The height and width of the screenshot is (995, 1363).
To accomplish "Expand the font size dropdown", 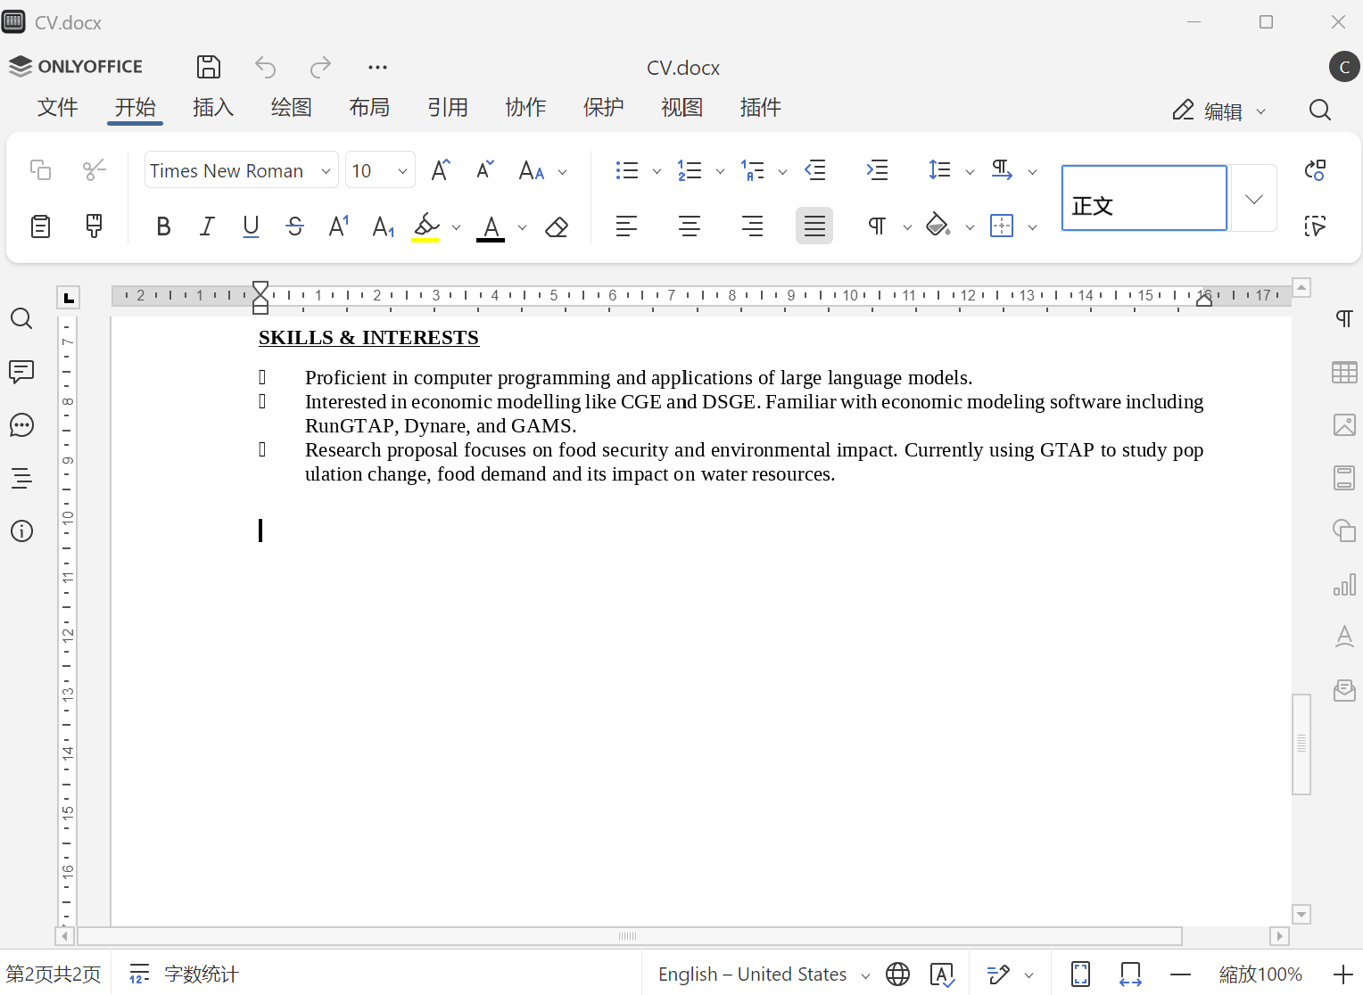I will click(402, 171).
